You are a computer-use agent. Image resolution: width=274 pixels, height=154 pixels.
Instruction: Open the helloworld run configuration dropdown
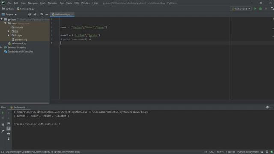(241, 9)
